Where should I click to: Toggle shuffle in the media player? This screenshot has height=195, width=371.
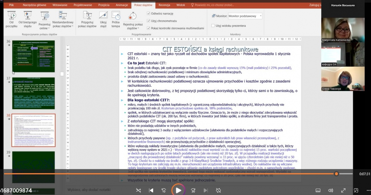[138, 190]
